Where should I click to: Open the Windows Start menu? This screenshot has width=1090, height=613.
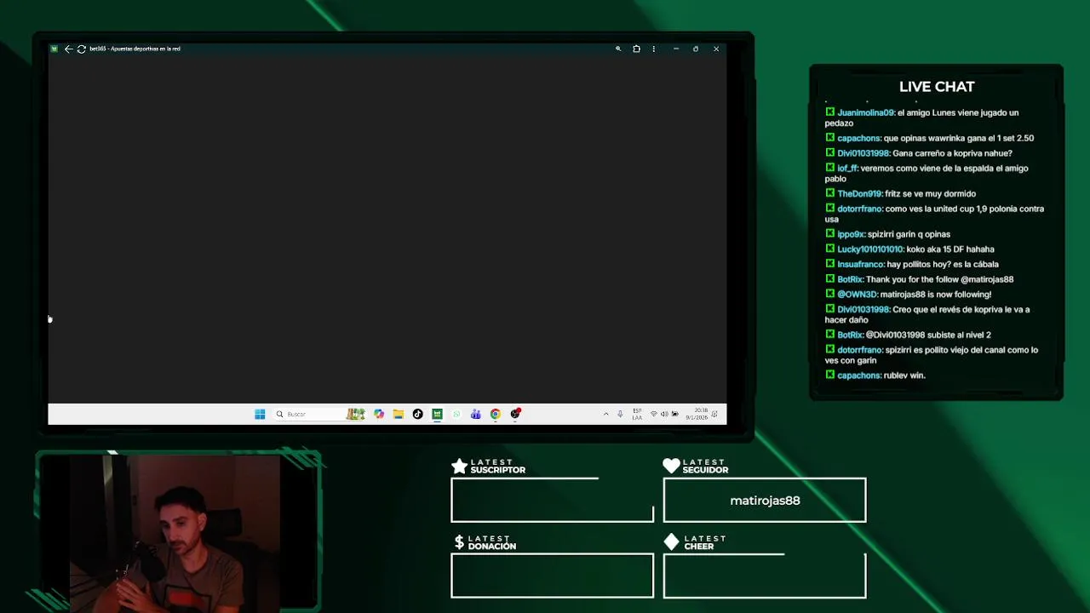(260, 414)
